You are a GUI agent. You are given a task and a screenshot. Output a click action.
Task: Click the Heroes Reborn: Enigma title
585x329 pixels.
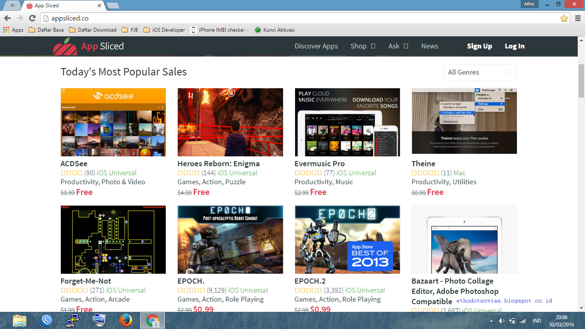218,164
